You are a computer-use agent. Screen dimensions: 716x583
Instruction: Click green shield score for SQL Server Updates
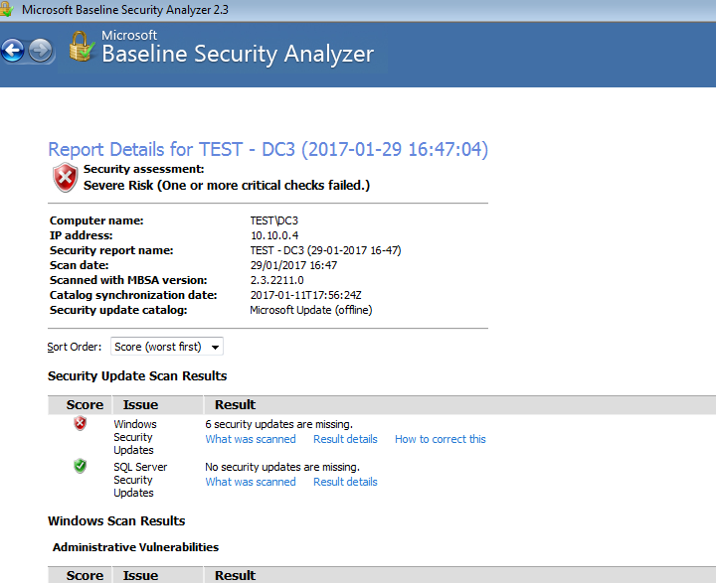pos(80,466)
